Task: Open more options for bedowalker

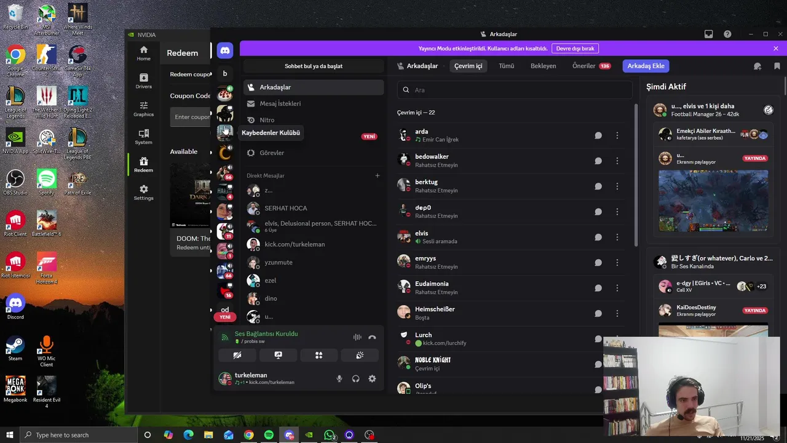Action: pos(617,161)
